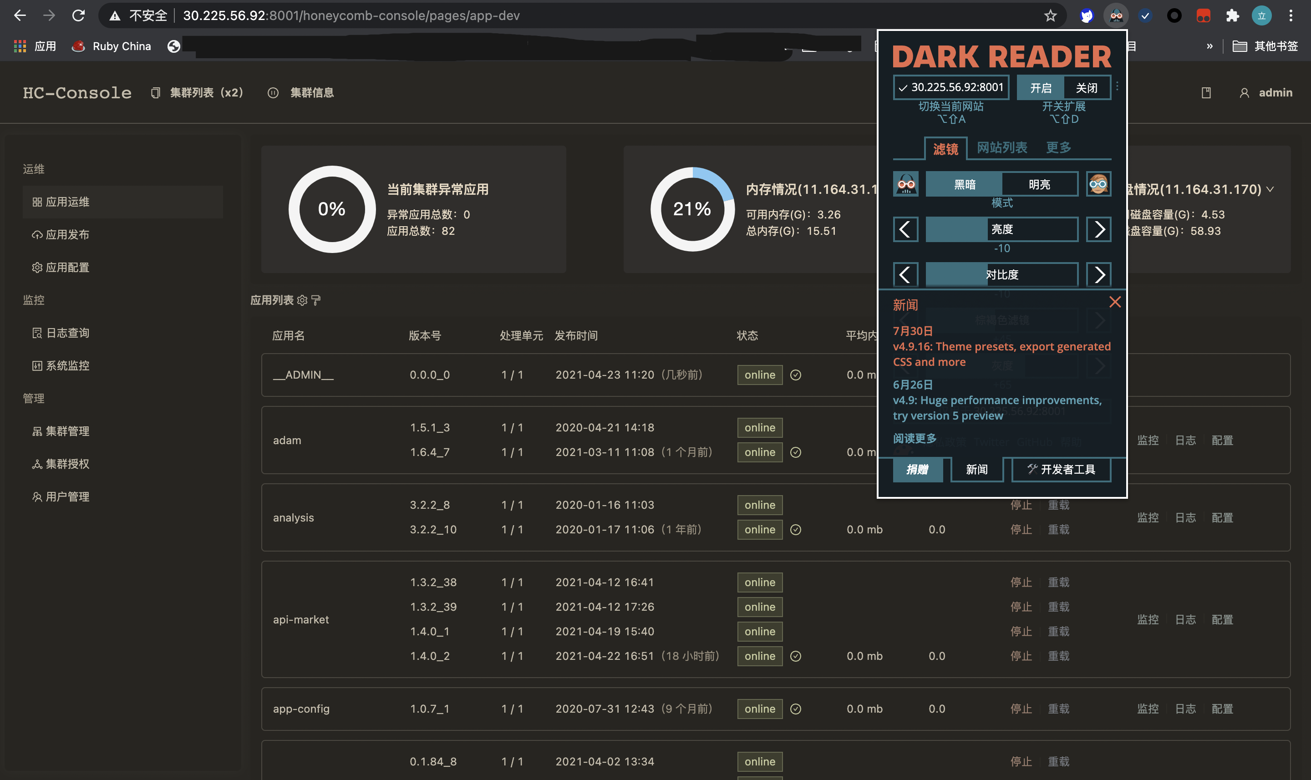This screenshot has height=780, width=1311.
Task: Bookmark this page with the star icon
Action: tap(1050, 16)
